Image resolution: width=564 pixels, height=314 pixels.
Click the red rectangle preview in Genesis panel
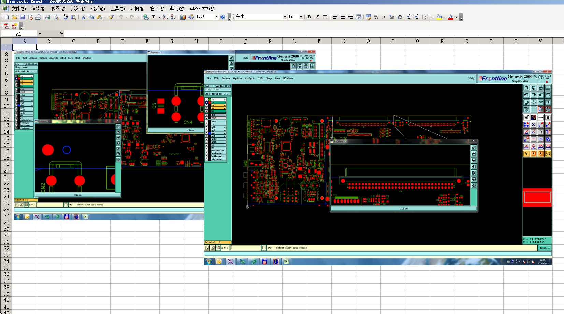537,197
